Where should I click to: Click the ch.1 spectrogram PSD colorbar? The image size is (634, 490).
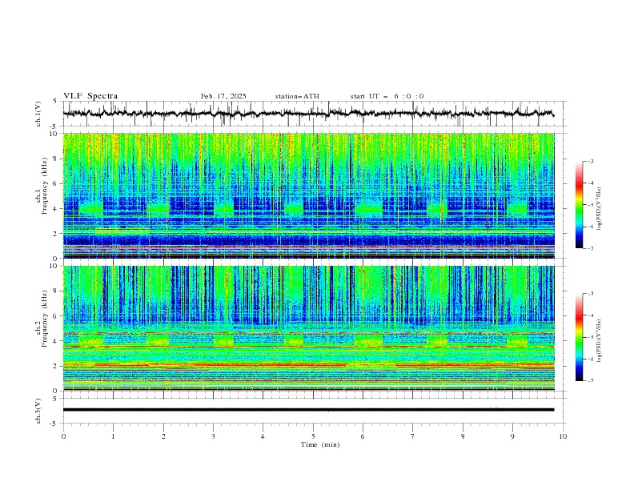(579, 205)
